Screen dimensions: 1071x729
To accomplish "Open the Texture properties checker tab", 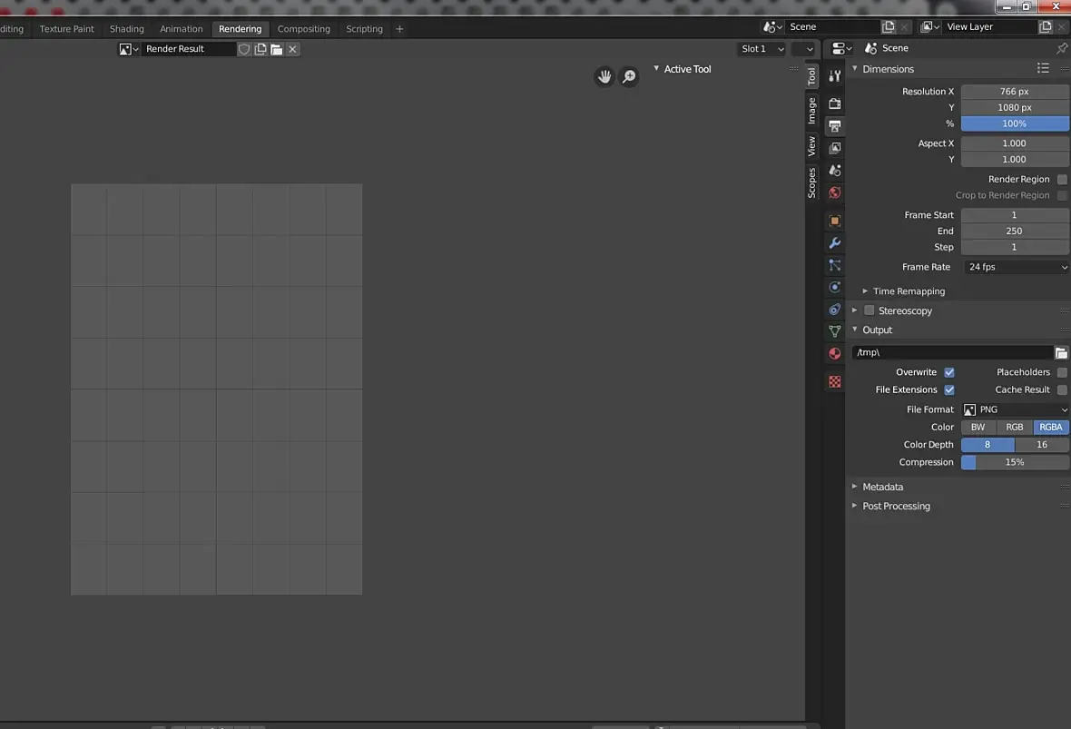I will point(834,382).
